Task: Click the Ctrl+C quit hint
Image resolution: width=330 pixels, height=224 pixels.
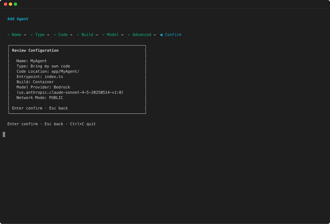Action: [83, 124]
